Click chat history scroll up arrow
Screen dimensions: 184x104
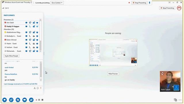pyautogui.click(x=41, y=62)
